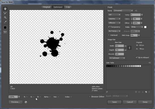Open Color Table panel menu icon
This screenshot has height=109, width=155.
150,63
